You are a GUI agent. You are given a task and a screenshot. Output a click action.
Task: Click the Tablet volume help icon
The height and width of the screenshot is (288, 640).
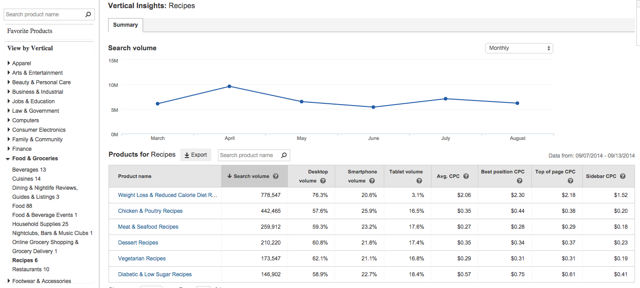tap(419, 180)
